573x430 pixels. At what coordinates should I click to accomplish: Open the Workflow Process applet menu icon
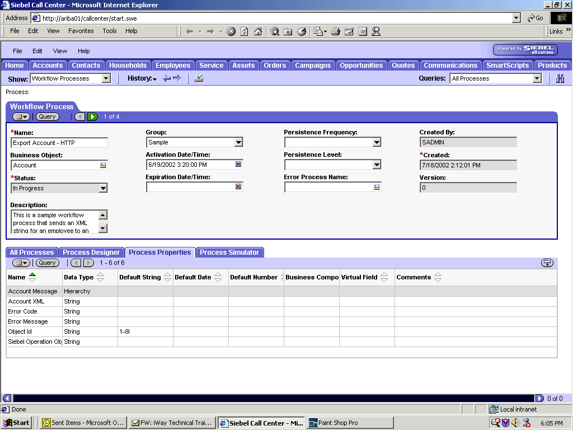tap(21, 116)
